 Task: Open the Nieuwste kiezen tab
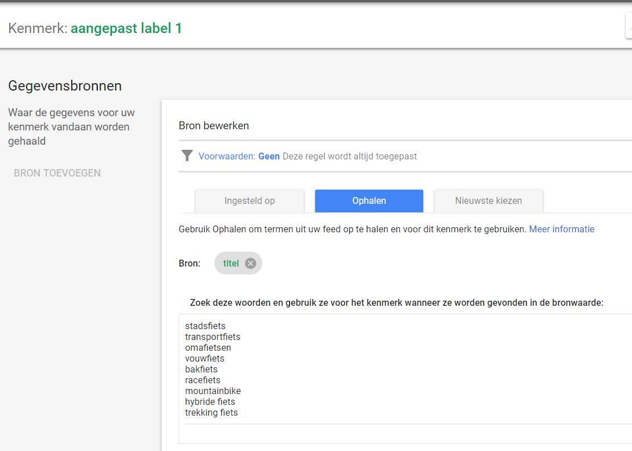[x=489, y=201]
